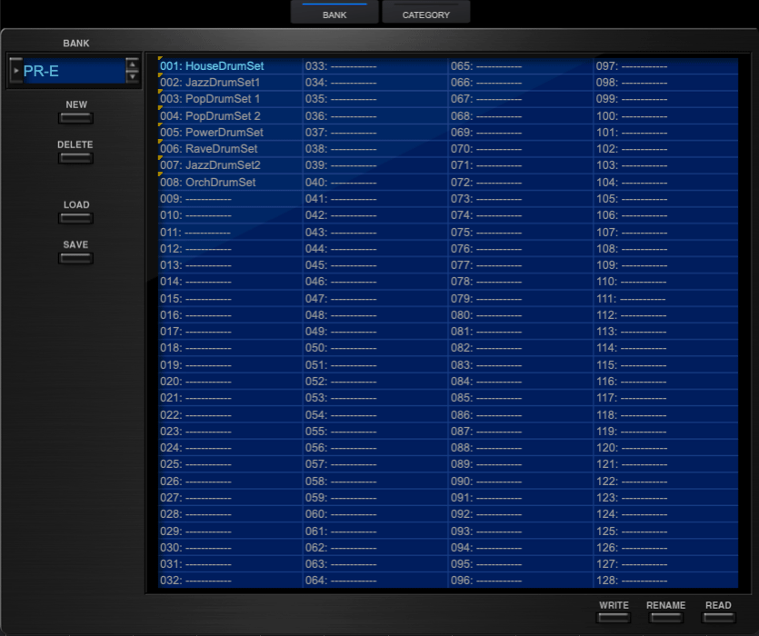Select empty patch slot 024
759x636 pixels.
click(x=230, y=448)
